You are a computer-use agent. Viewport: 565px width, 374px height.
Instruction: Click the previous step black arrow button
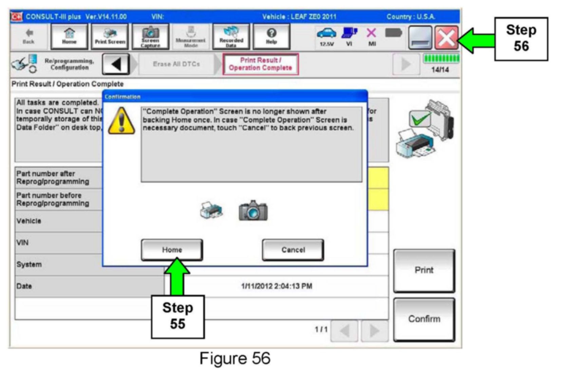(116, 64)
